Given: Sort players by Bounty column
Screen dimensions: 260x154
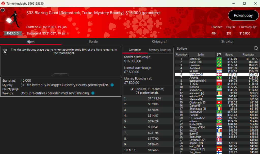Looking at the screenshot, I should [229, 55].
